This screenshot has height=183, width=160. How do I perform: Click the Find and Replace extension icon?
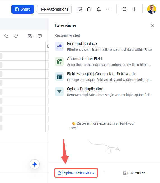[59, 46]
